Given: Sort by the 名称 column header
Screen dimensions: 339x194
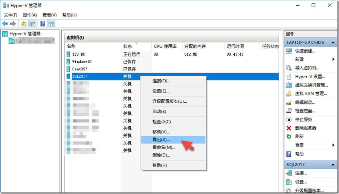Looking at the screenshot, I should point(93,46).
